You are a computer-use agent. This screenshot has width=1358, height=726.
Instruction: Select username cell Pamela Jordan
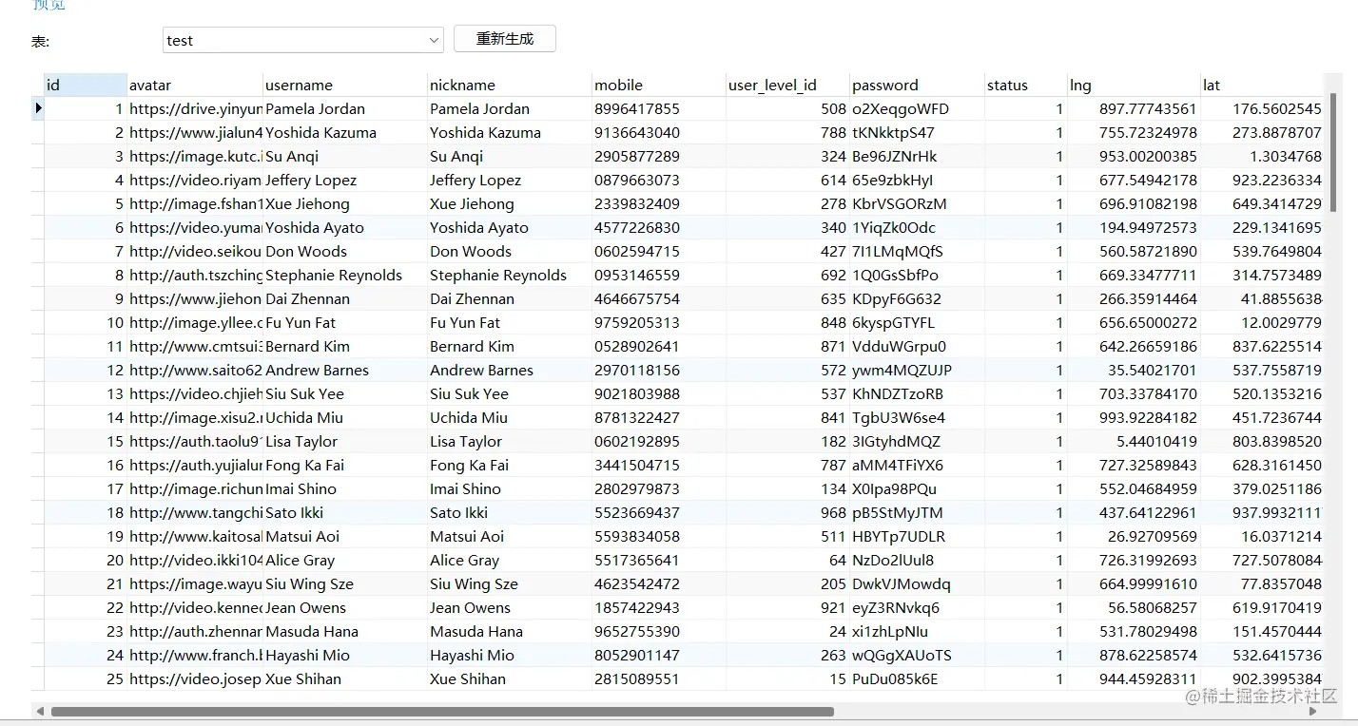(x=345, y=108)
